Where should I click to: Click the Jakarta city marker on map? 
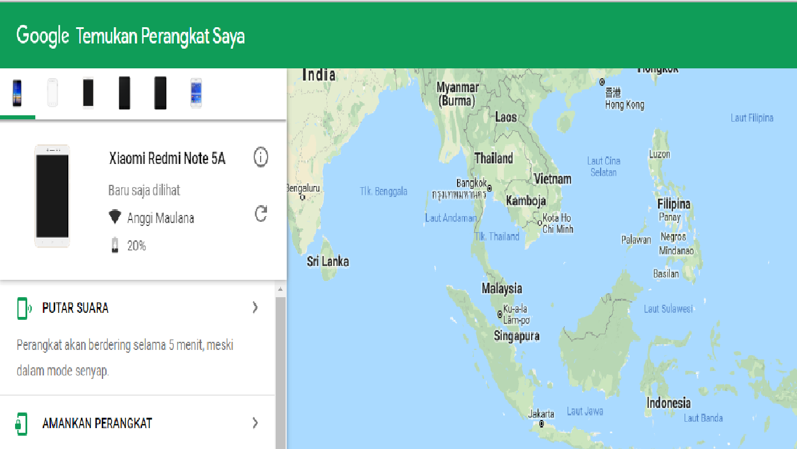pyautogui.click(x=542, y=424)
